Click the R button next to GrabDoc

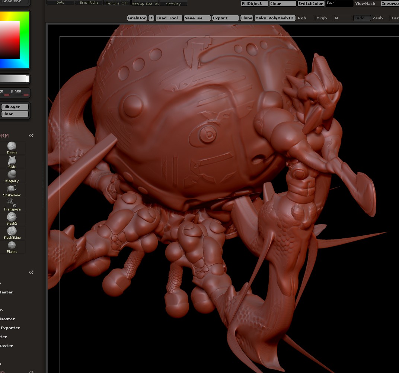151,18
